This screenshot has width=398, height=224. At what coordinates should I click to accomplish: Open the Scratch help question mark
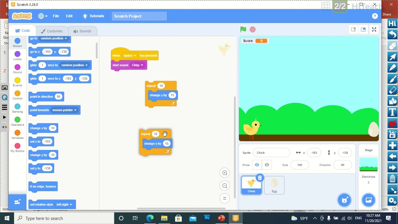[375, 16]
